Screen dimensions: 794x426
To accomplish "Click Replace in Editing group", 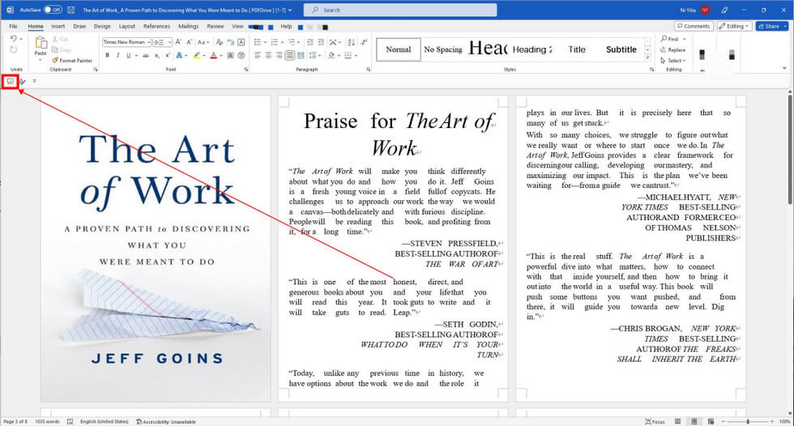I will [673, 49].
